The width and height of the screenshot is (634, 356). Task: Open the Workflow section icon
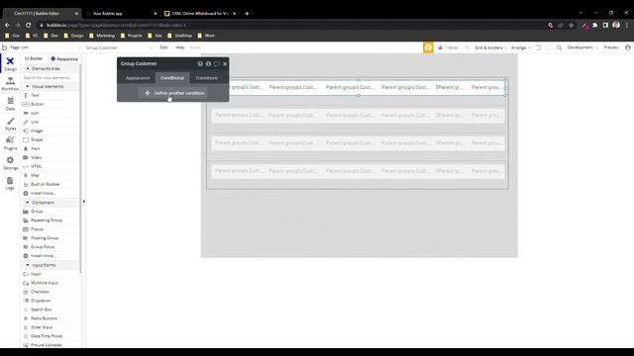(x=10, y=84)
